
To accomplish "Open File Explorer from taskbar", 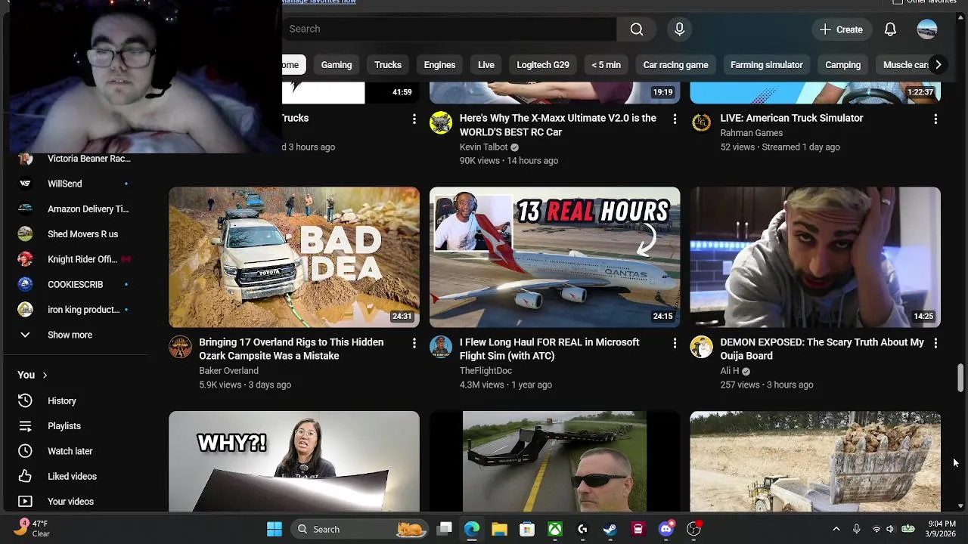I will 499,530.
